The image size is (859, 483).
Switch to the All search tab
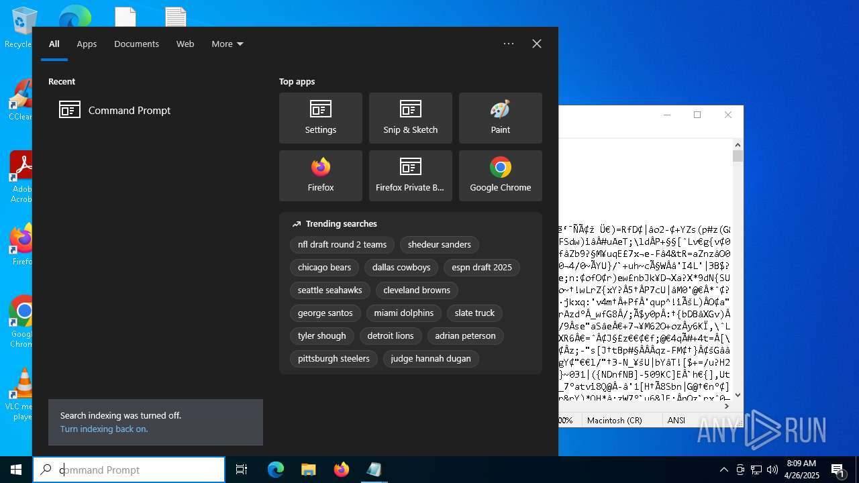tap(54, 44)
